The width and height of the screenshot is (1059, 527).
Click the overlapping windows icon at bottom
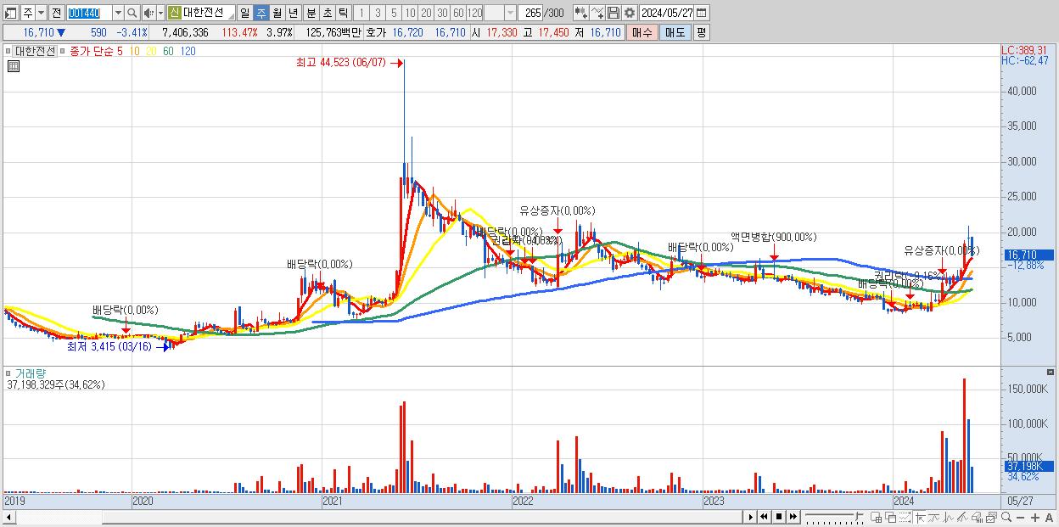tap(891, 517)
